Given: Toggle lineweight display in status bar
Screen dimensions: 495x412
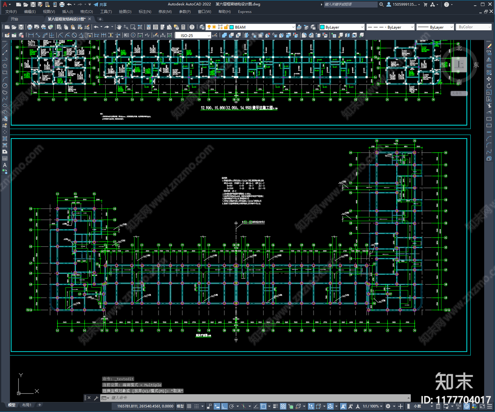Looking at the screenshot, I should (275, 406).
